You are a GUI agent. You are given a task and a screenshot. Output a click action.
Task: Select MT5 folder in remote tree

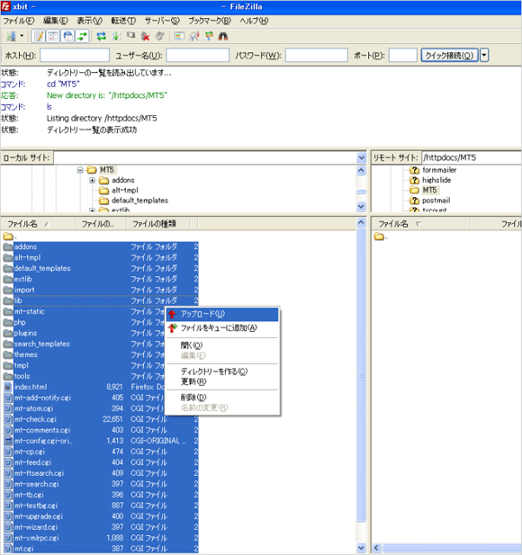click(429, 191)
